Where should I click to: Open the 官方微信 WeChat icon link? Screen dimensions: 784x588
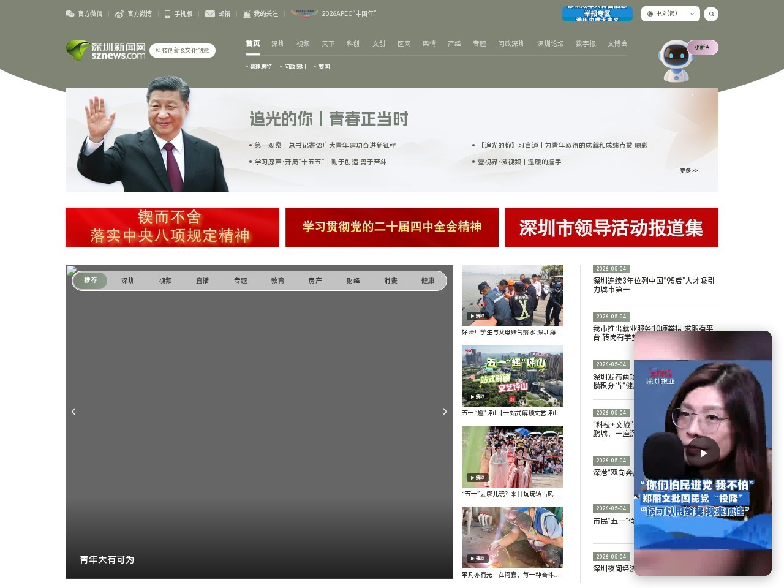pos(70,13)
